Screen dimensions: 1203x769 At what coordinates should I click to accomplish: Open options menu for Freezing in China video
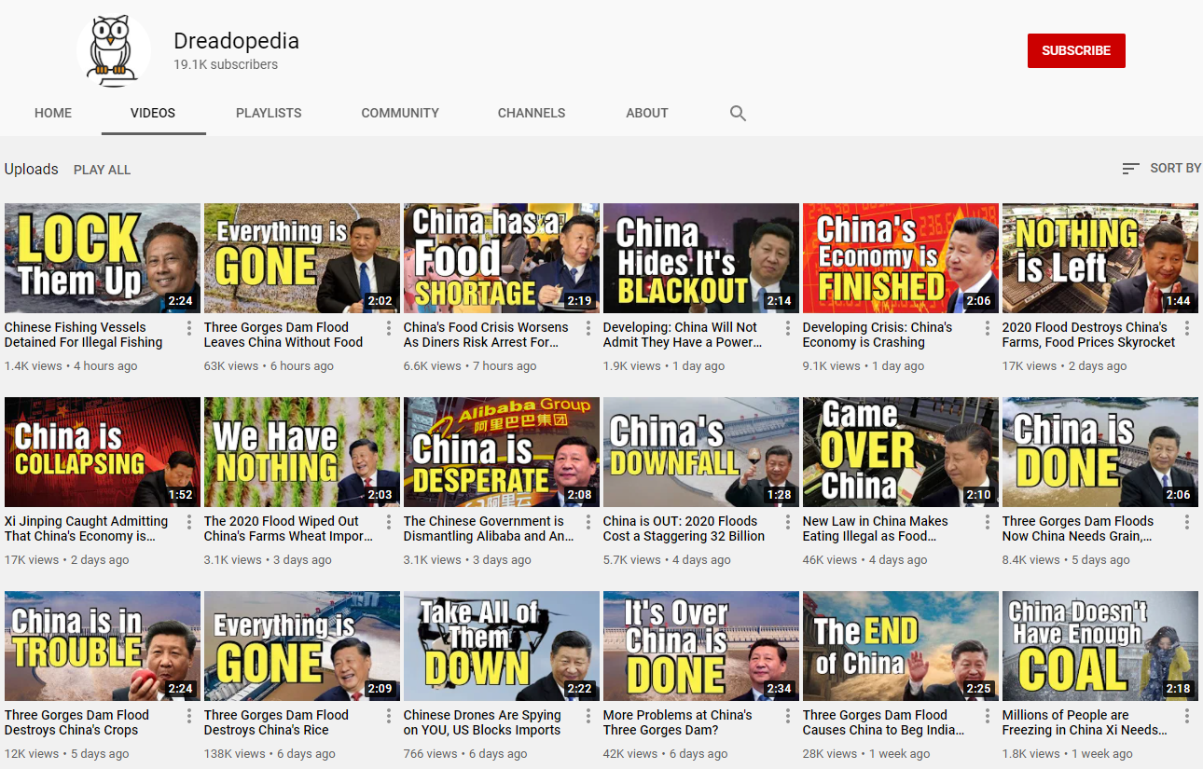point(1187,716)
